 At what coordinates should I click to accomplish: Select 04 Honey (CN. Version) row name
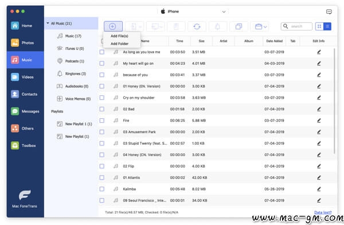(x=142, y=155)
